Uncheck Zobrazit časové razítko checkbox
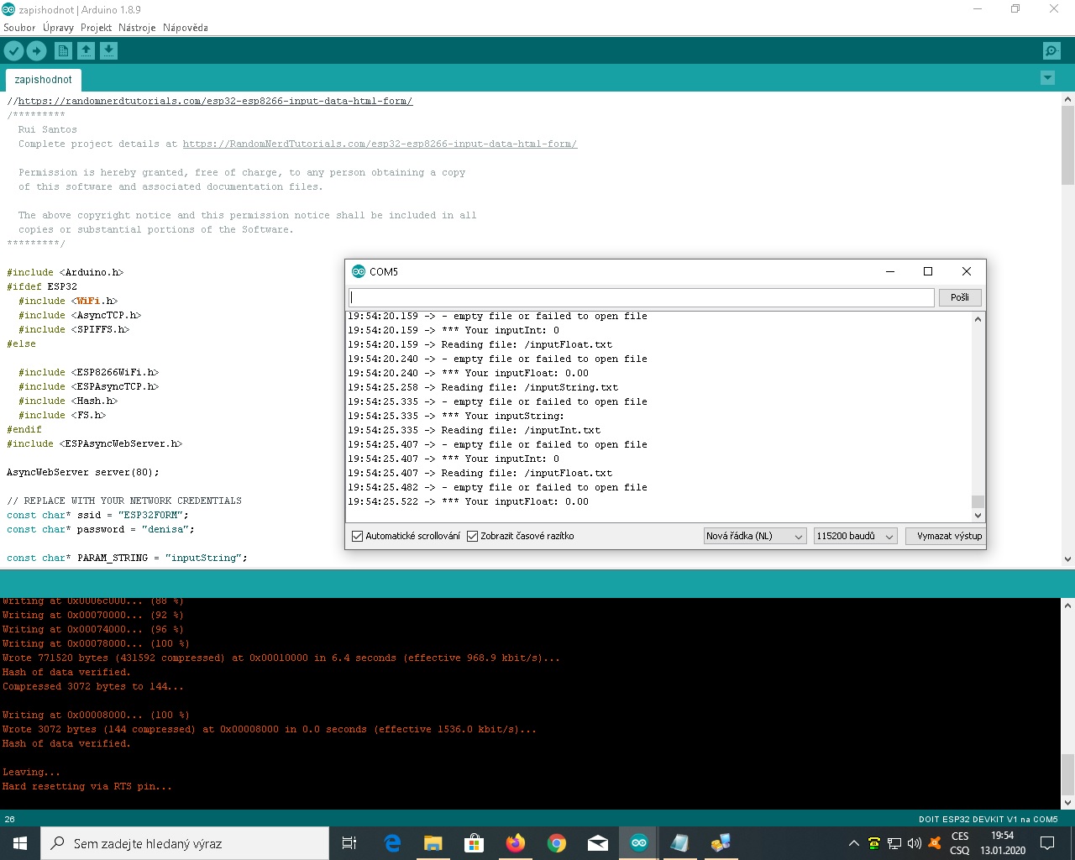 (x=472, y=536)
